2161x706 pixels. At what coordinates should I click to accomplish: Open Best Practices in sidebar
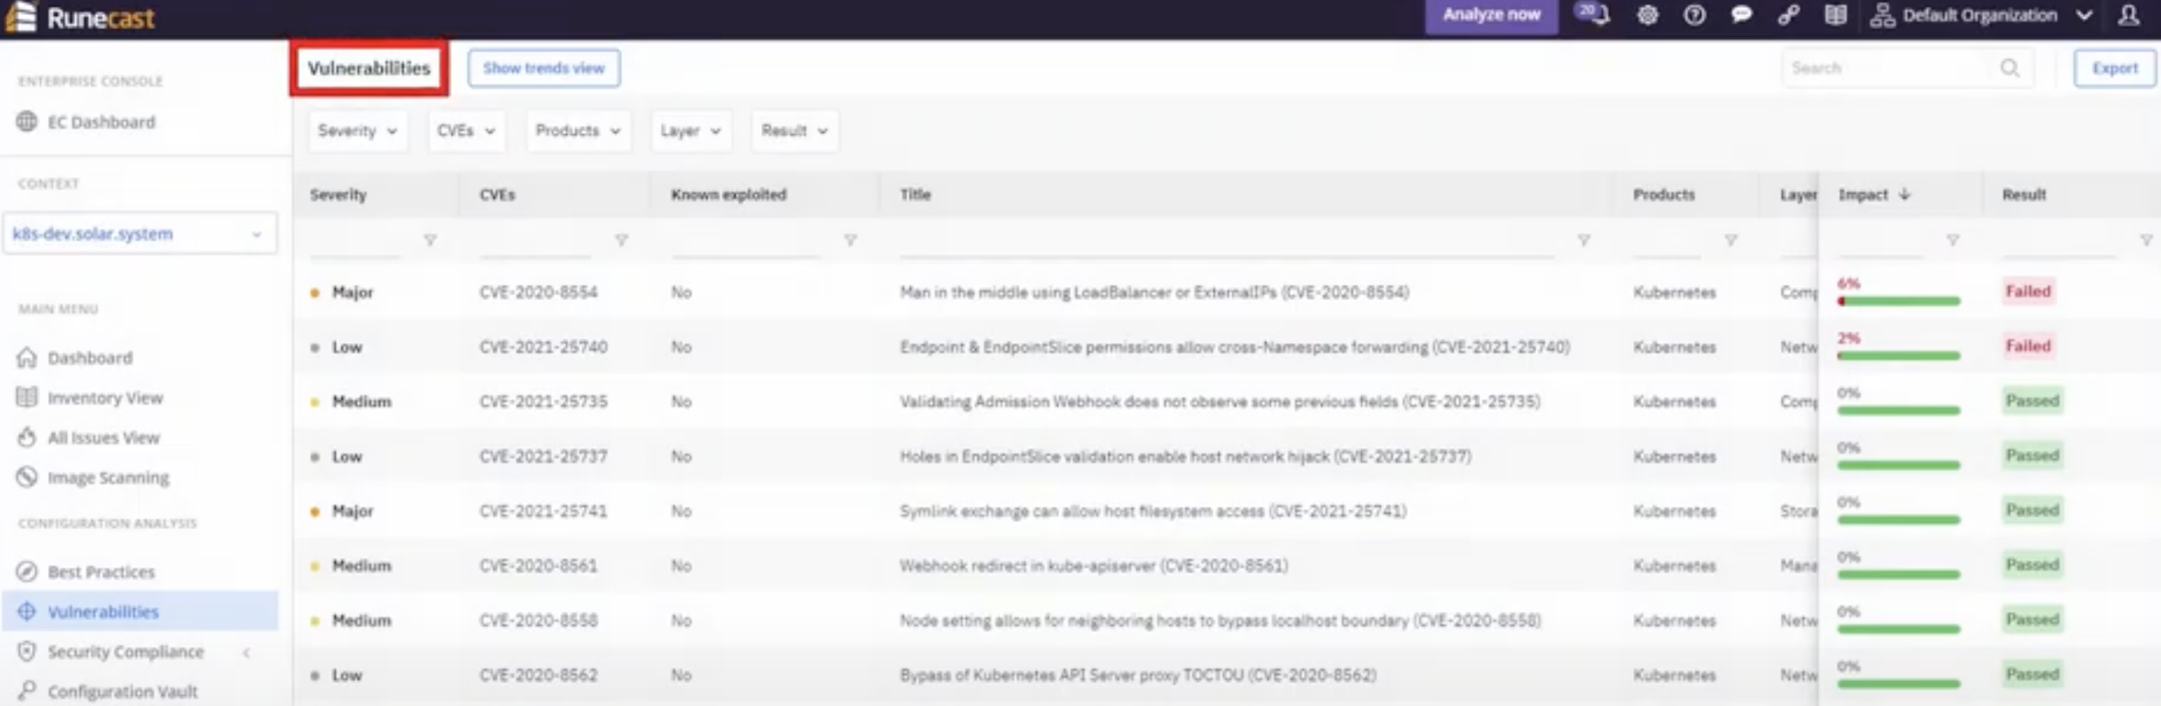[101, 572]
